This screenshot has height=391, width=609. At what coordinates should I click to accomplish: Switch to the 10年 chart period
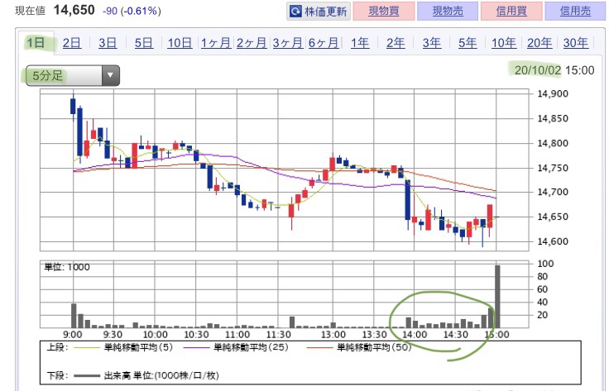click(x=504, y=43)
